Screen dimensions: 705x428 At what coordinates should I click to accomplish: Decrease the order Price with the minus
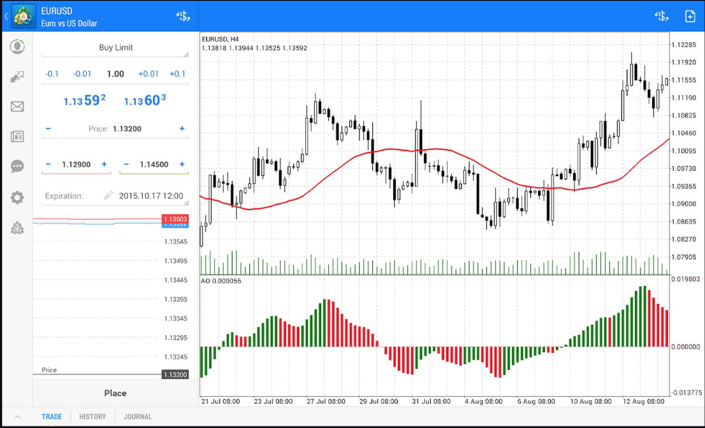pyautogui.click(x=48, y=129)
